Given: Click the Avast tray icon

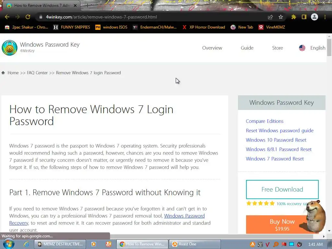Looking at the screenshot, I should 252,244.
